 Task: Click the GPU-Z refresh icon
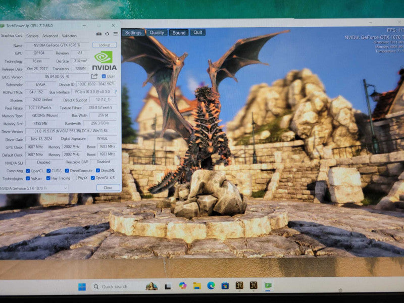pyautogui.click(x=107, y=34)
